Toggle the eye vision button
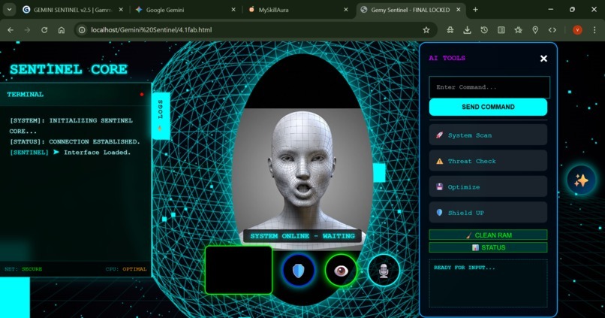Viewport: 605px width, 318px height. pyautogui.click(x=341, y=271)
